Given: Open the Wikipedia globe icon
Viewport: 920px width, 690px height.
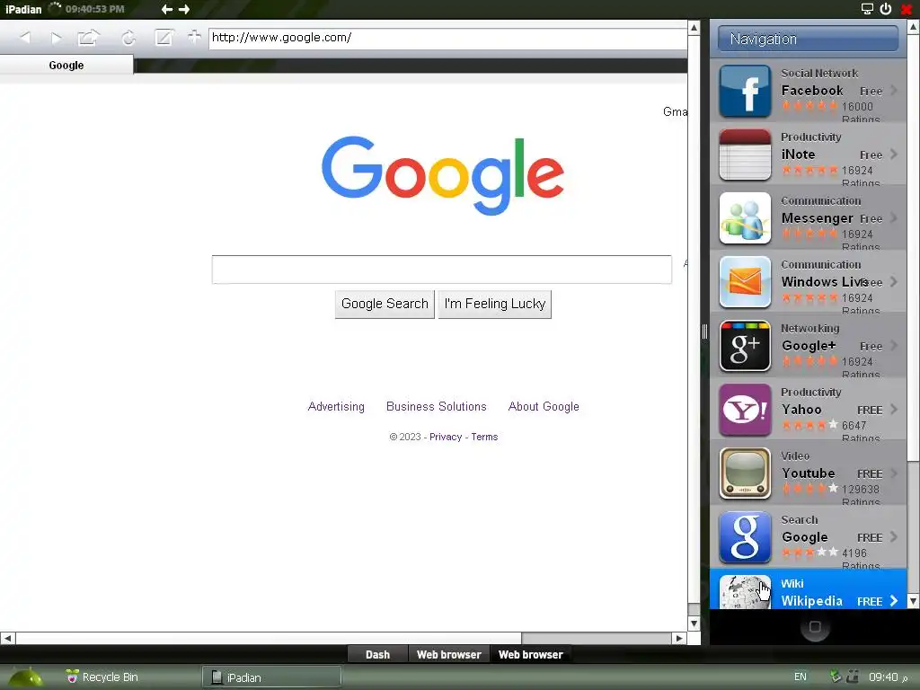Looking at the screenshot, I should (745, 592).
